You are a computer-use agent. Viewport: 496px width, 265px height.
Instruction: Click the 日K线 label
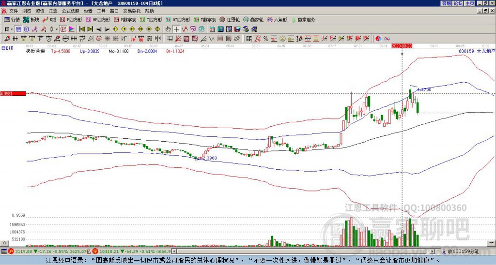pos(7,48)
